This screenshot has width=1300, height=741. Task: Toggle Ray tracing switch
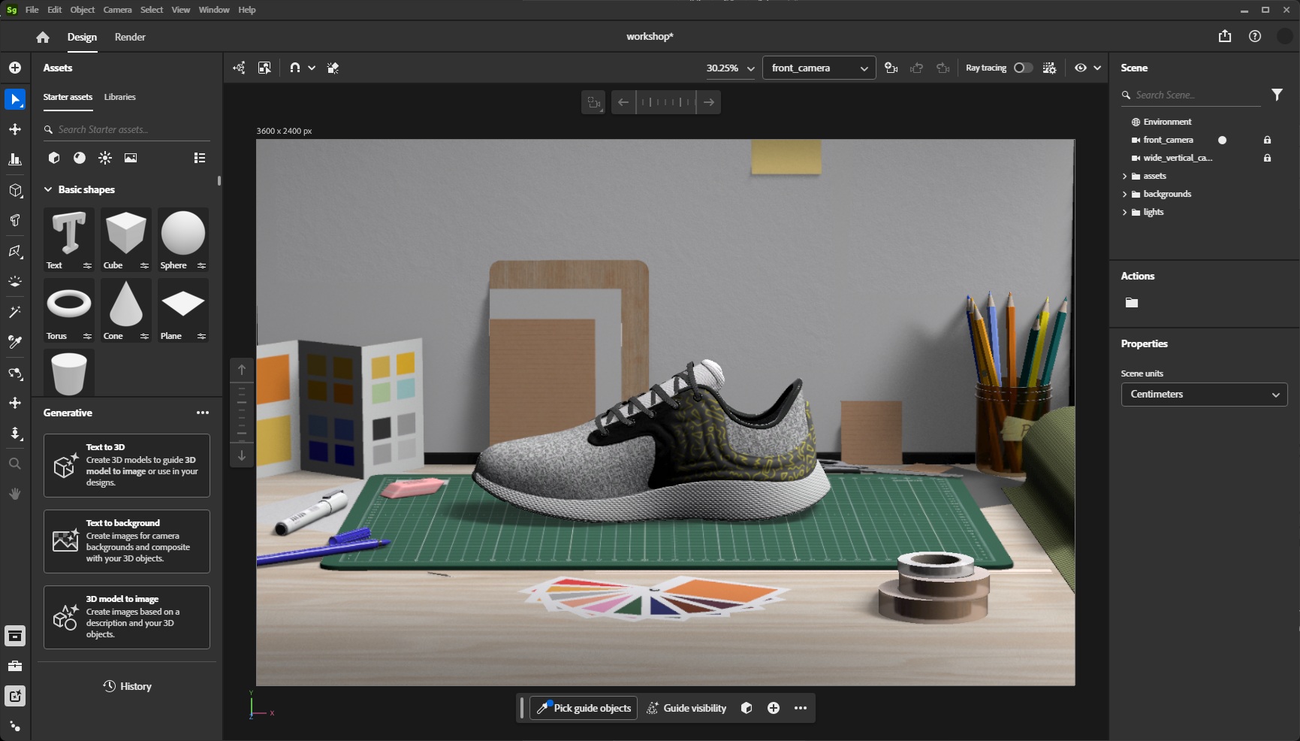pyautogui.click(x=1022, y=68)
